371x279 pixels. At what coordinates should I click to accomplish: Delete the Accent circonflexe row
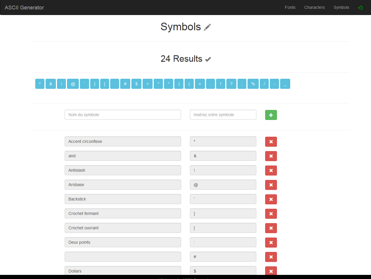[271, 142]
